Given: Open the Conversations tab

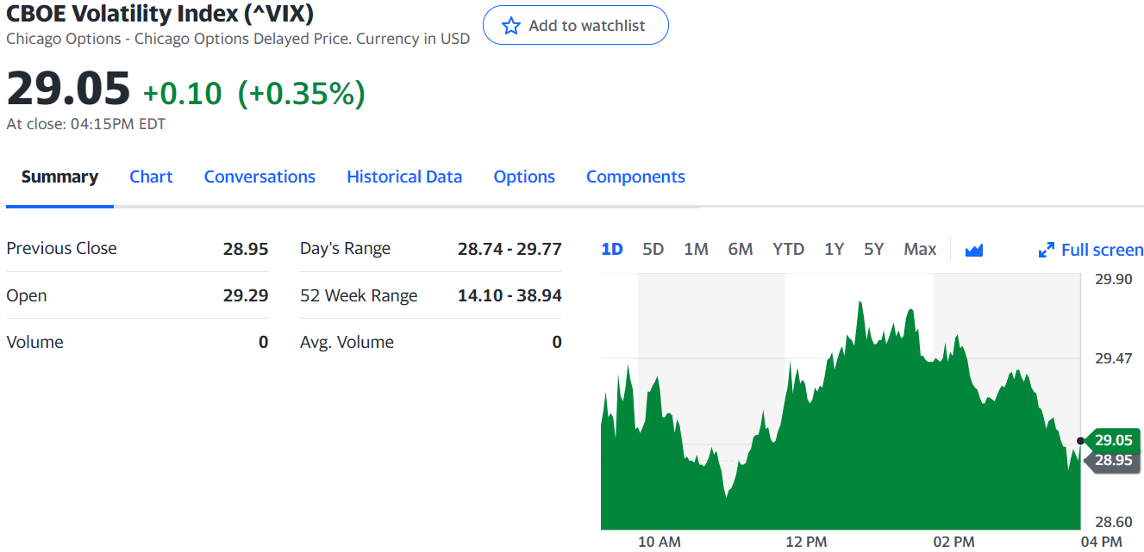Looking at the screenshot, I should tap(259, 177).
